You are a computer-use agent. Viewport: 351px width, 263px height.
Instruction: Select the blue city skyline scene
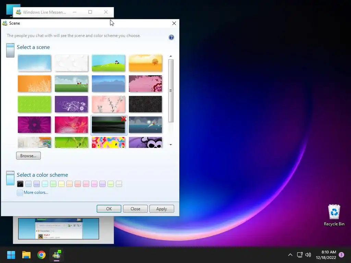(x=108, y=84)
